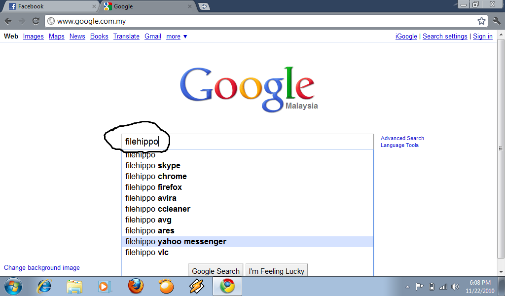The width and height of the screenshot is (505, 296).
Task: Open Windows Explorer from the taskbar
Action: click(x=74, y=286)
